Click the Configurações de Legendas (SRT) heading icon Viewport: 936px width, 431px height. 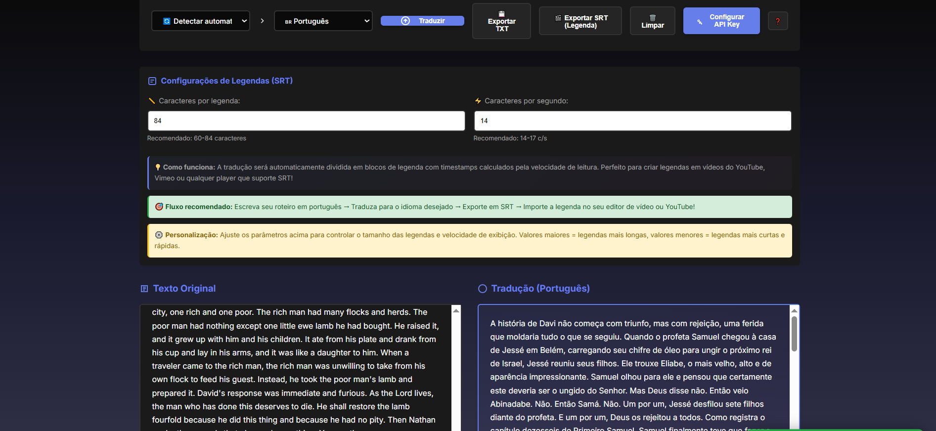click(x=152, y=81)
